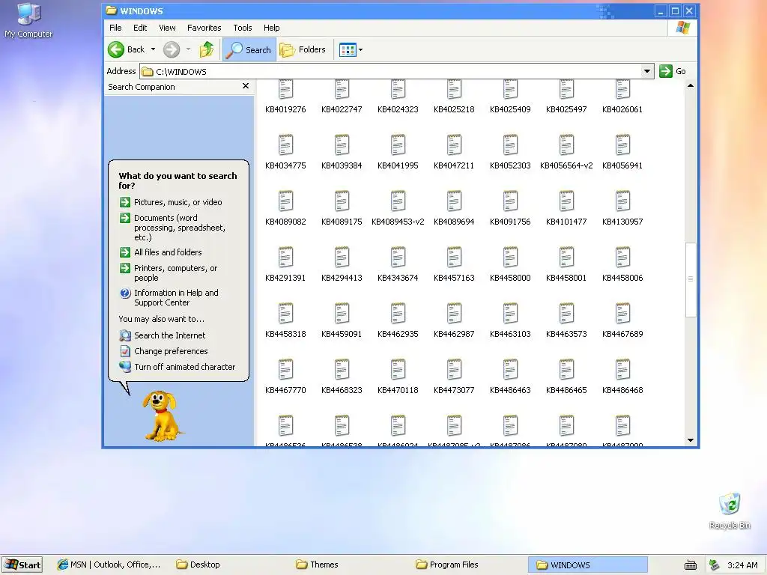Select the KB4034775 file icon

(x=285, y=144)
